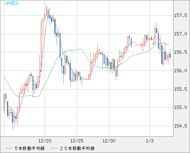Click the ５本移動平均線 legend label
Image resolution: width=190 pixels, height=153 pixels.
(x=30, y=148)
